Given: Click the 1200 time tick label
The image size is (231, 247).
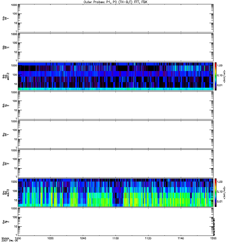Looking at the screenshot, I should (x=213, y=239).
